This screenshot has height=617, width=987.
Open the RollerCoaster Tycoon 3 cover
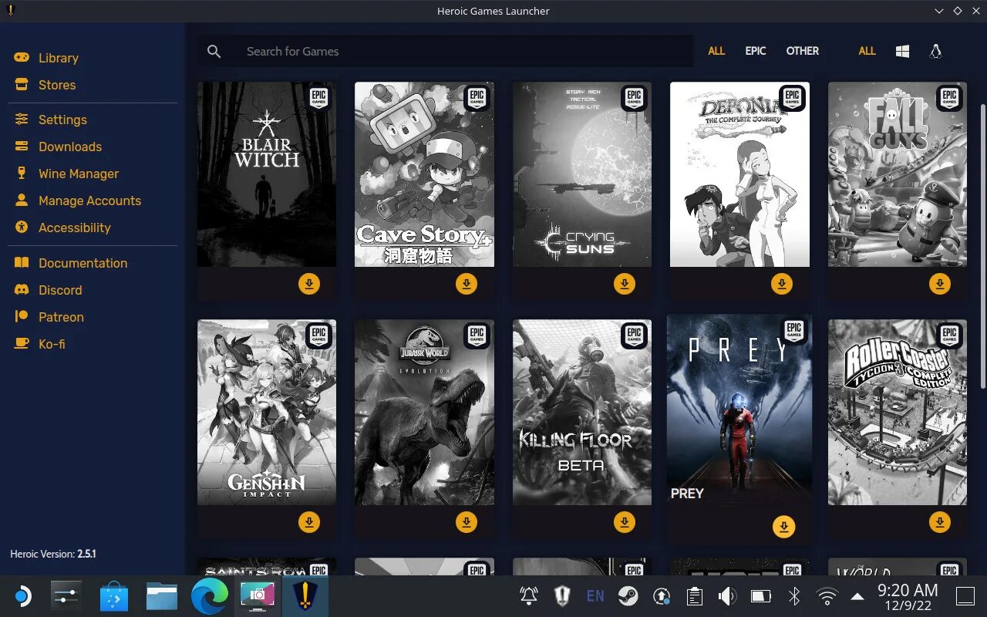point(898,413)
